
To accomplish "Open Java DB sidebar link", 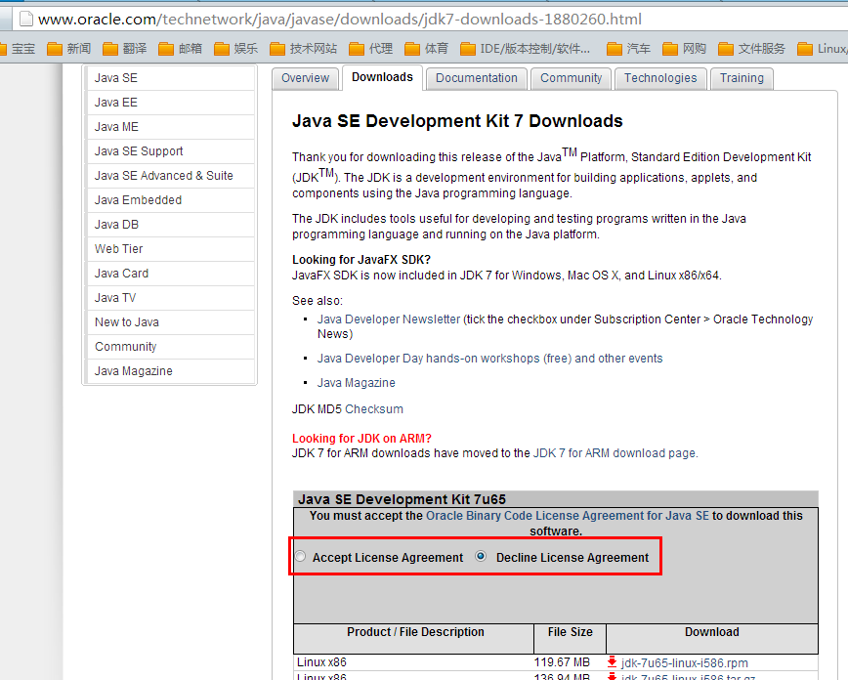I will tap(170, 225).
